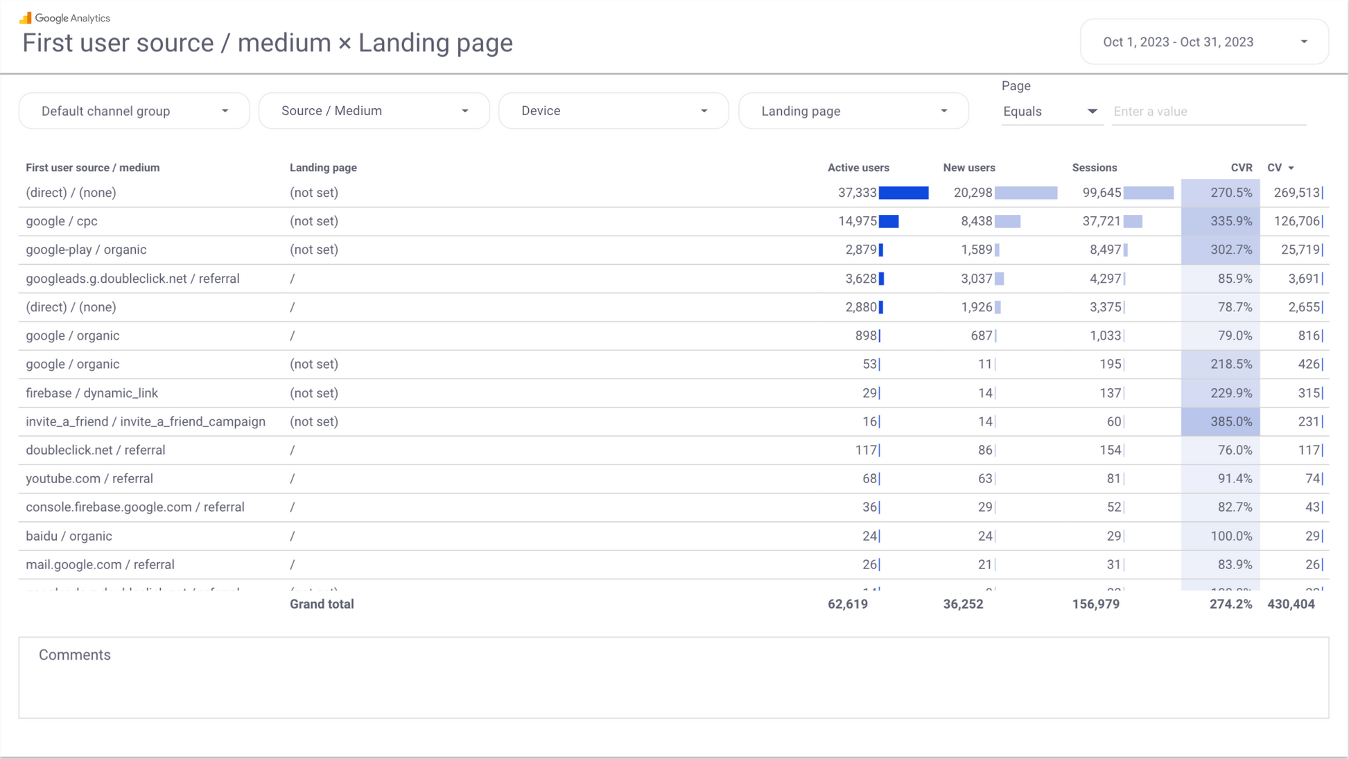Open the date range picker dropdown

pos(1203,42)
